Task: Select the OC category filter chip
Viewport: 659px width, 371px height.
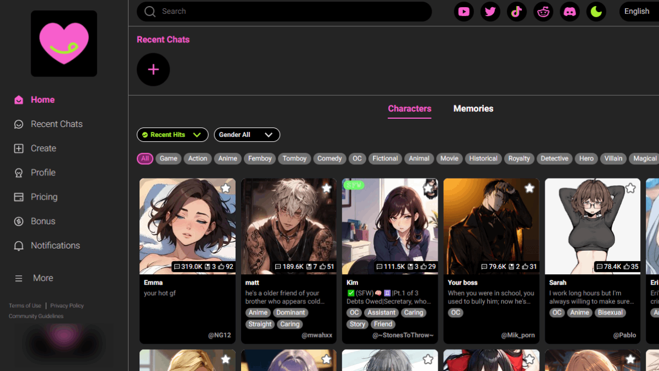Action: pyautogui.click(x=358, y=158)
